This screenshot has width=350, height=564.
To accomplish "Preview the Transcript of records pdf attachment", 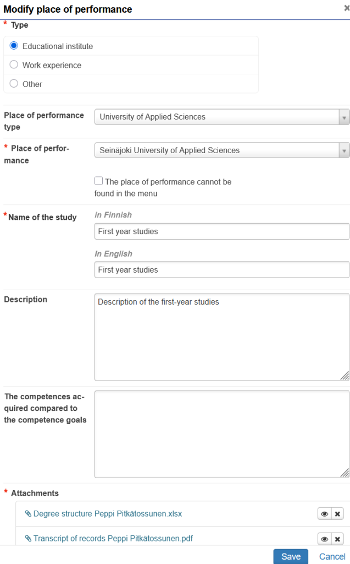I will coord(324,539).
